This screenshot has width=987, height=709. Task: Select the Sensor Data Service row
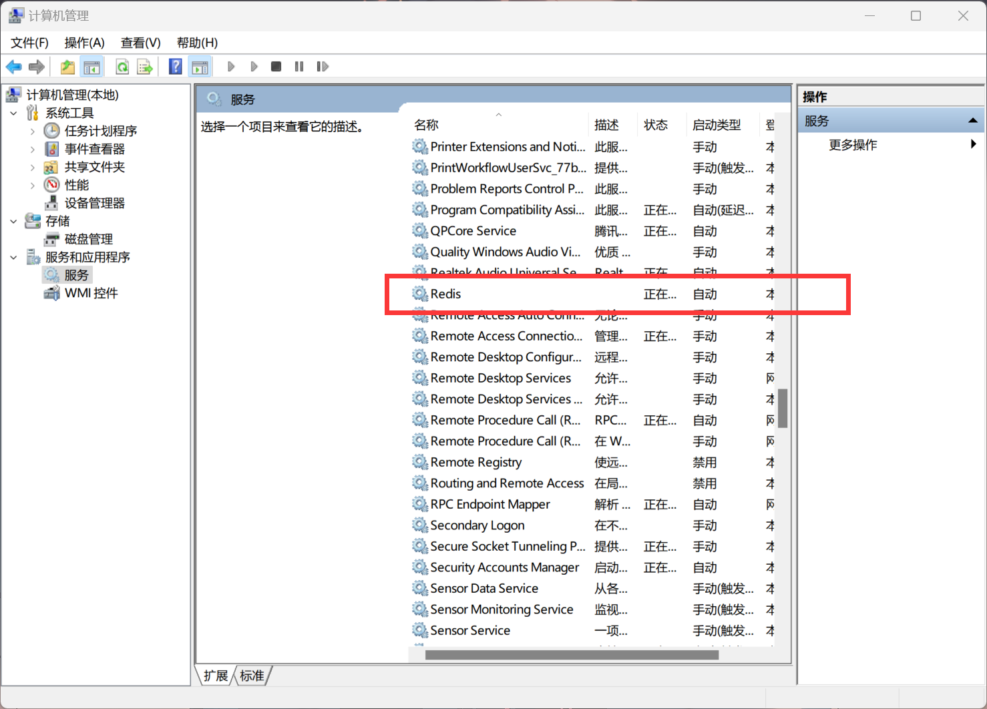tap(592, 588)
